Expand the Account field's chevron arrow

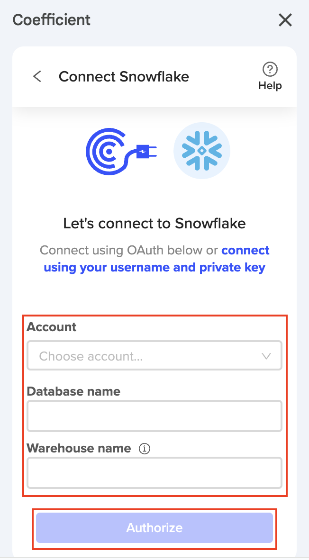[x=266, y=356]
